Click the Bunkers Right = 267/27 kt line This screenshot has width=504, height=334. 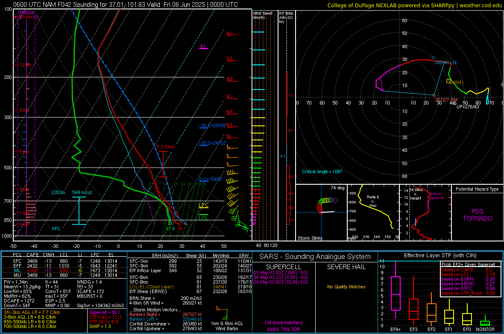pos(166,314)
